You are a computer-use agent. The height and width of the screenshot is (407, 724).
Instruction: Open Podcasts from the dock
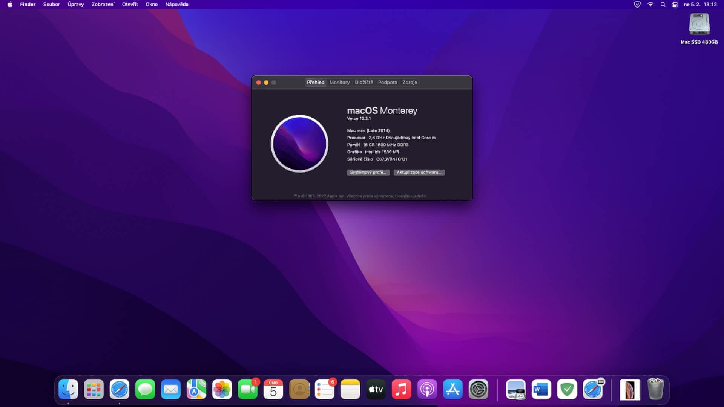[x=427, y=389]
